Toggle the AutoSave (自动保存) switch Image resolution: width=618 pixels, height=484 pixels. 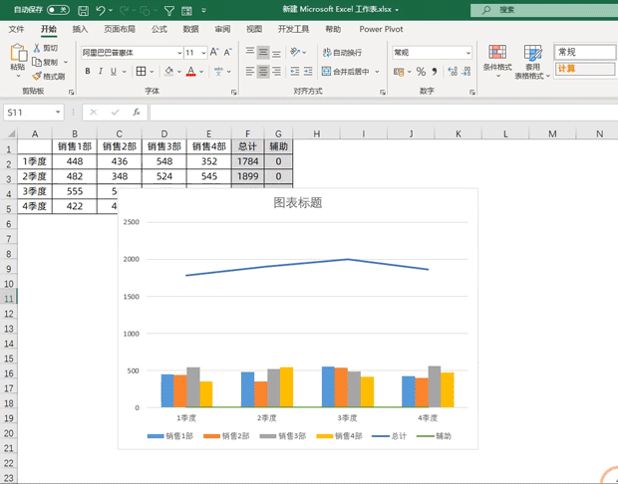[x=58, y=10]
